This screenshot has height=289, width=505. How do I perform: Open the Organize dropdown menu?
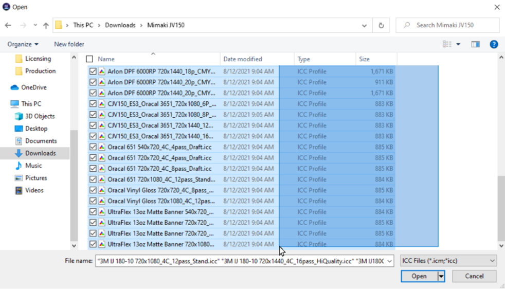tap(23, 44)
